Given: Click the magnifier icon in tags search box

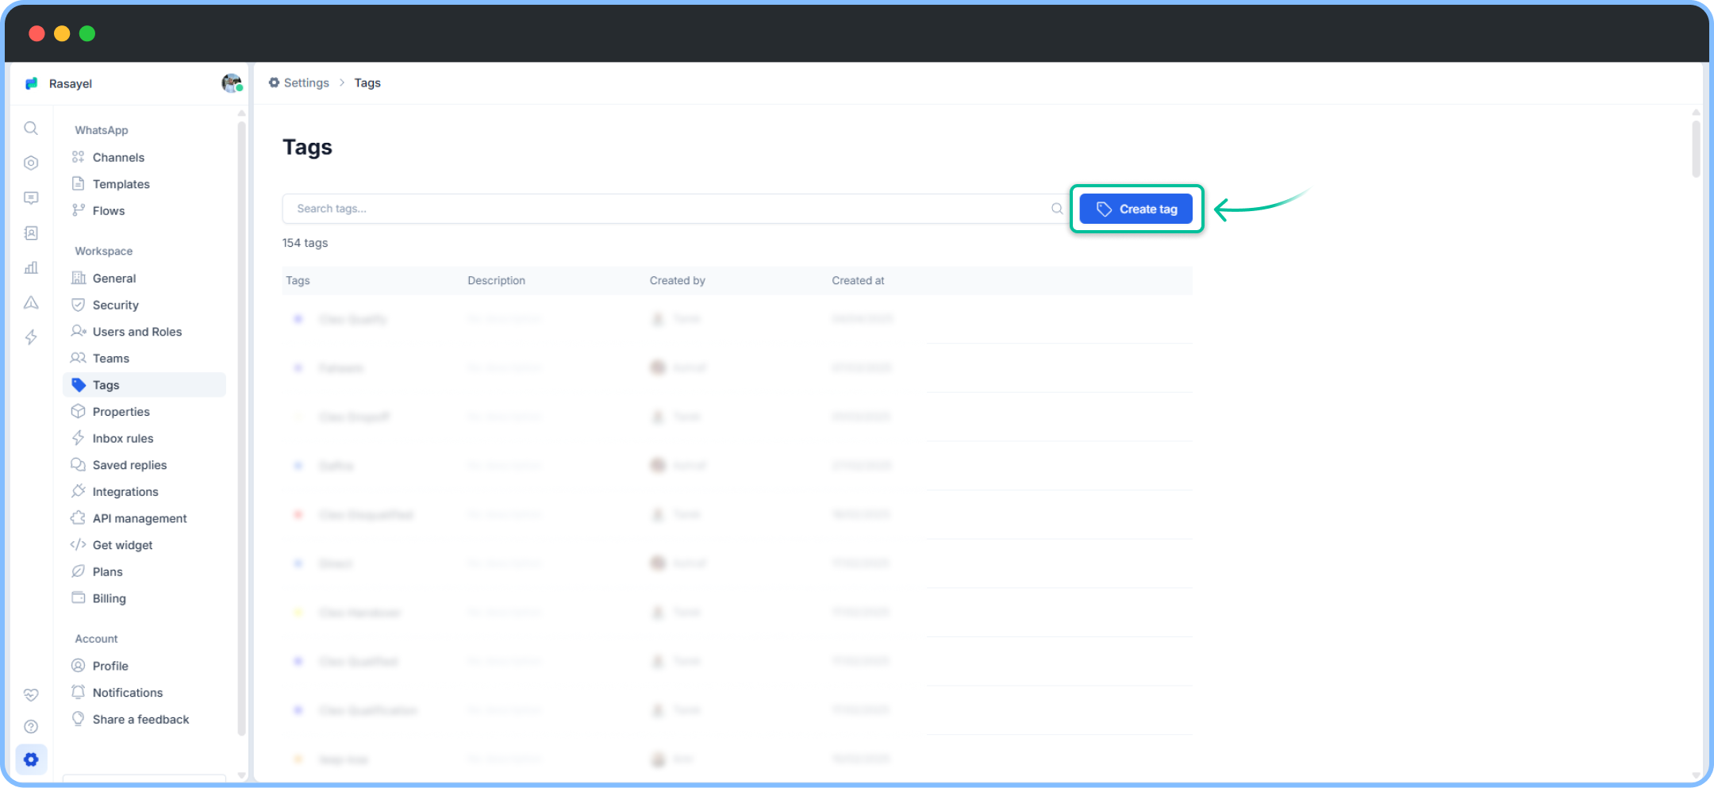Looking at the screenshot, I should pos(1057,209).
